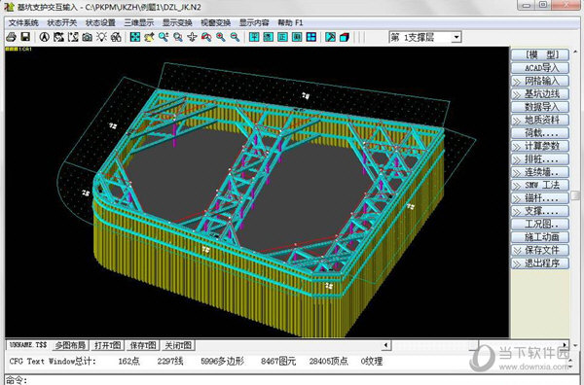The image size is (584, 385).
Task: Click the save floppy disk icon
Action: [x=25, y=37]
